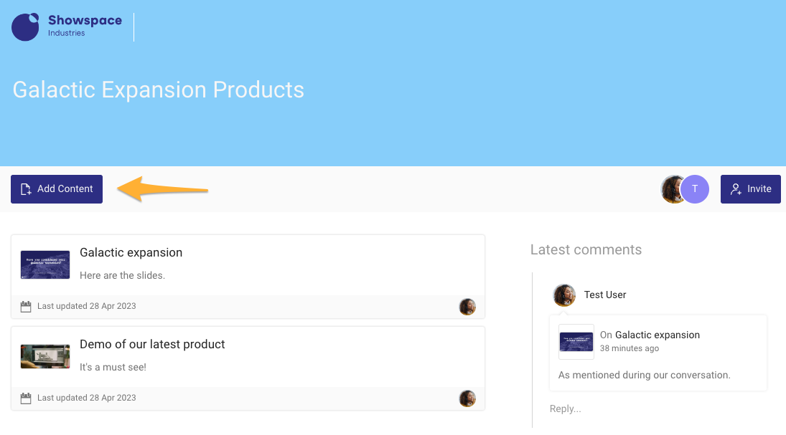Viewport: 786px width, 435px height.
Task: Click the purple T member avatar
Action: pyautogui.click(x=695, y=189)
